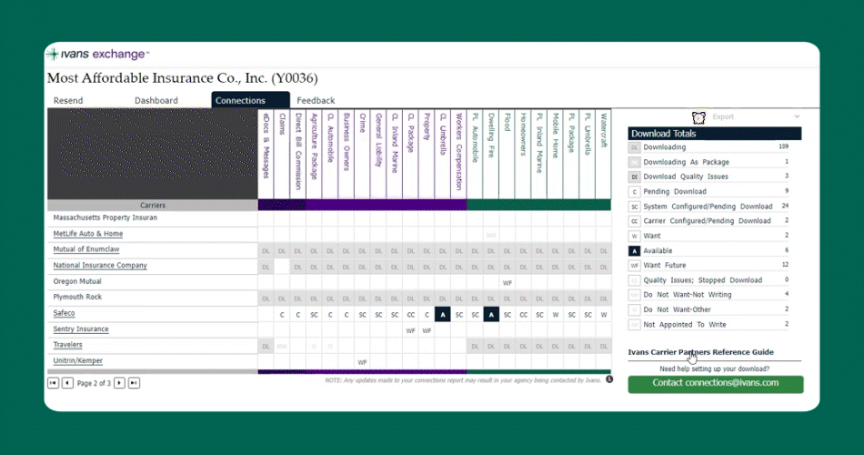Image resolution: width=864 pixels, height=455 pixels.
Task: Select the Workers Compensation column header
Action: [458, 150]
